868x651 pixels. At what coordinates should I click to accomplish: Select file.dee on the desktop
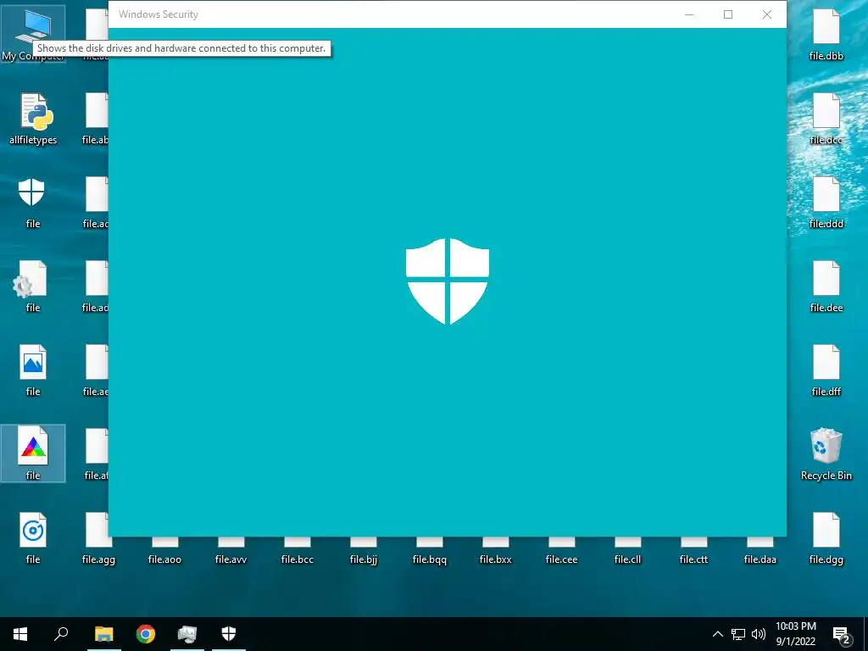click(x=826, y=287)
